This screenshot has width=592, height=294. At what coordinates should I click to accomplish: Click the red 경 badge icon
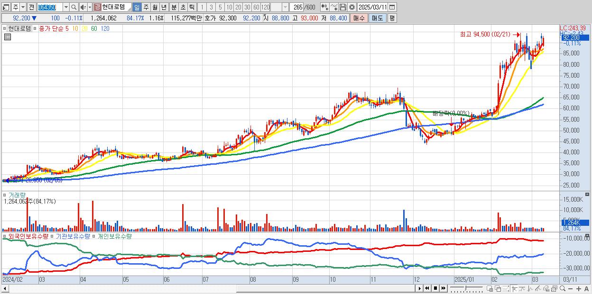coord(97,7)
